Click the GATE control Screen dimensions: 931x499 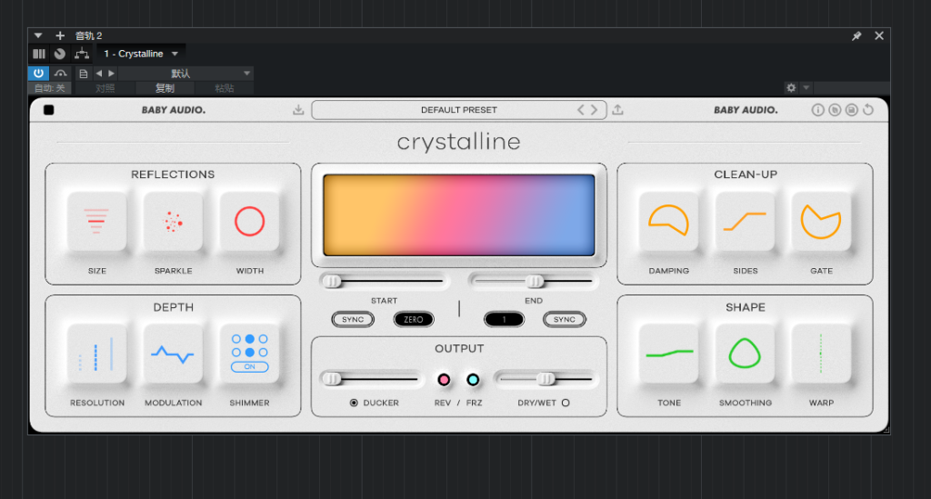click(x=821, y=221)
